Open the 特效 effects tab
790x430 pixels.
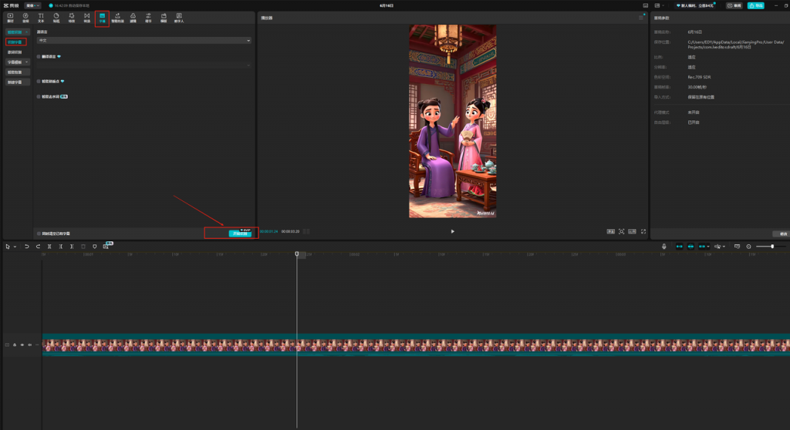(x=72, y=18)
